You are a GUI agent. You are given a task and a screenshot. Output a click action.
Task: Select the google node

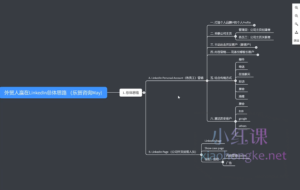[242, 118]
